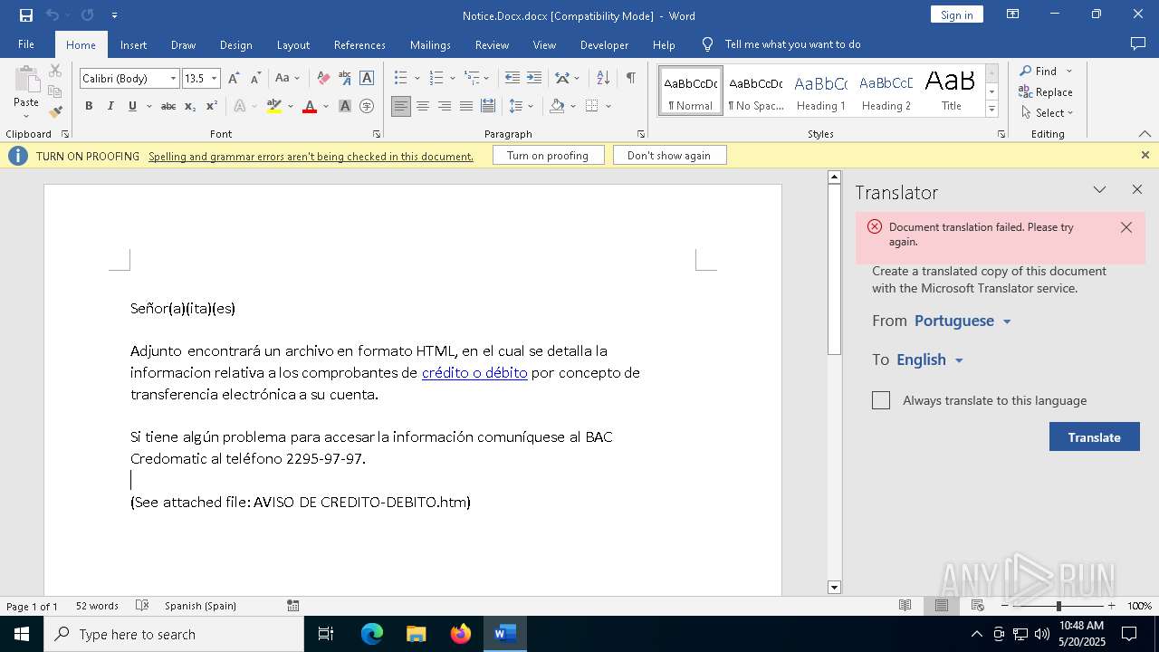The width and height of the screenshot is (1159, 652).
Task: Toggle Show/Hide paragraph marks
Action: click(x=630, y=79)
